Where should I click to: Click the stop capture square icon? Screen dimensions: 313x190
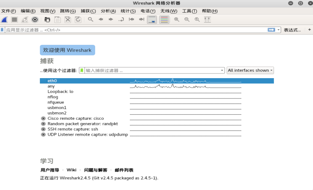pyautogui.click(x=14, y=20)
